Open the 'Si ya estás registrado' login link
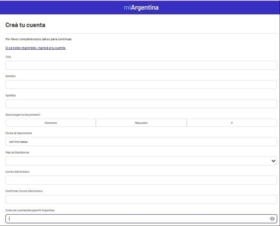Screen dimensions: 280x226 point(36,48)
